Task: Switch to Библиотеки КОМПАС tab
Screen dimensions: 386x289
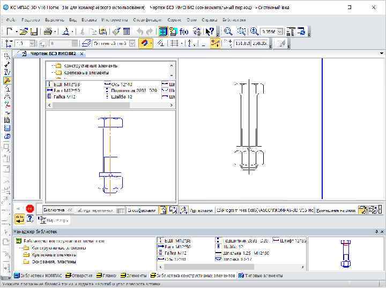Action: [x=38, y=276]
